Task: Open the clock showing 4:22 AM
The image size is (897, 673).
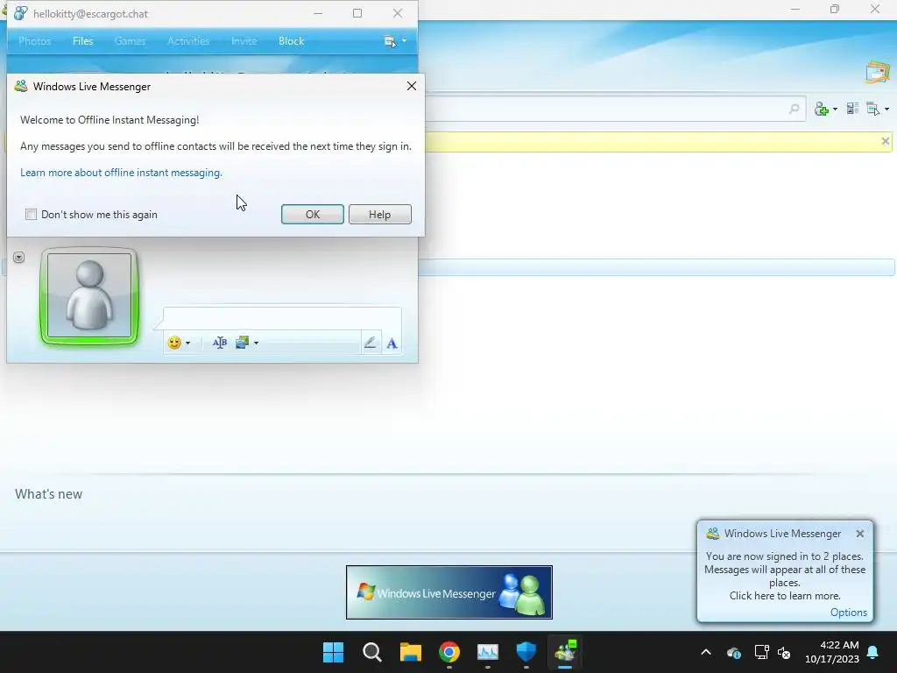Action: tap(832, 652)
